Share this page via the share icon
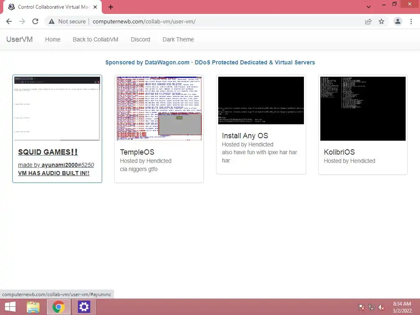 pos(368,21)
